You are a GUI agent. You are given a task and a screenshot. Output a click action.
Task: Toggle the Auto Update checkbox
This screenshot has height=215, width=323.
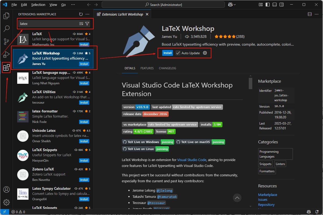click(178, 53)
